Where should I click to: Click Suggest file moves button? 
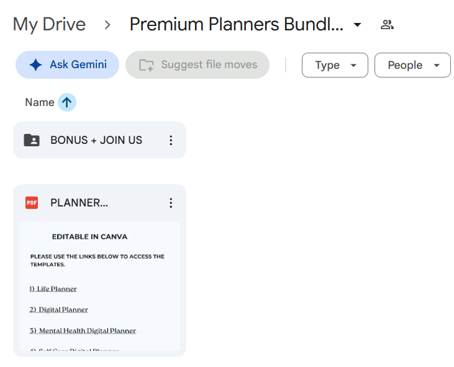[197, 64]
